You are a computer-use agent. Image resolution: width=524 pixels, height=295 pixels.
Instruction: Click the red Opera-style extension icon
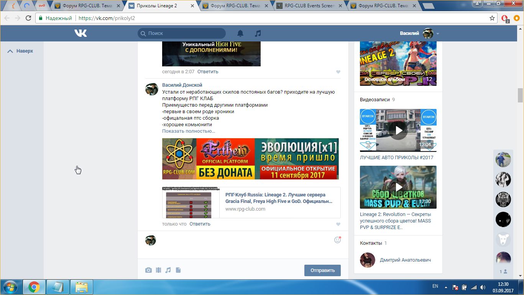click(x=505, y=18)
